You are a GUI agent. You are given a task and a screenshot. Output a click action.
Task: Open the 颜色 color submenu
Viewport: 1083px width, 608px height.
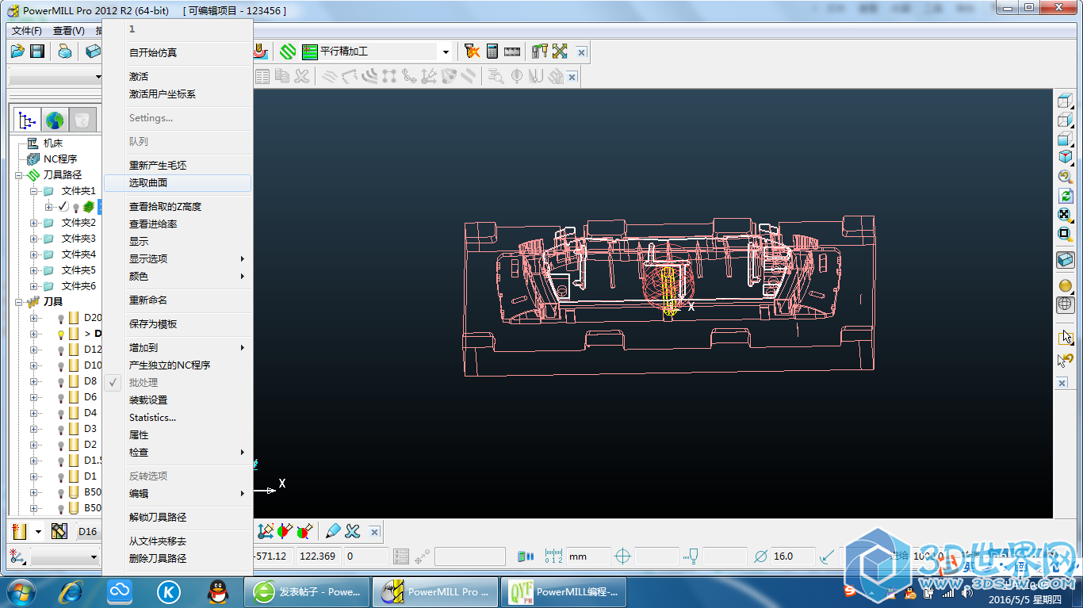click(x=178, y=277)
